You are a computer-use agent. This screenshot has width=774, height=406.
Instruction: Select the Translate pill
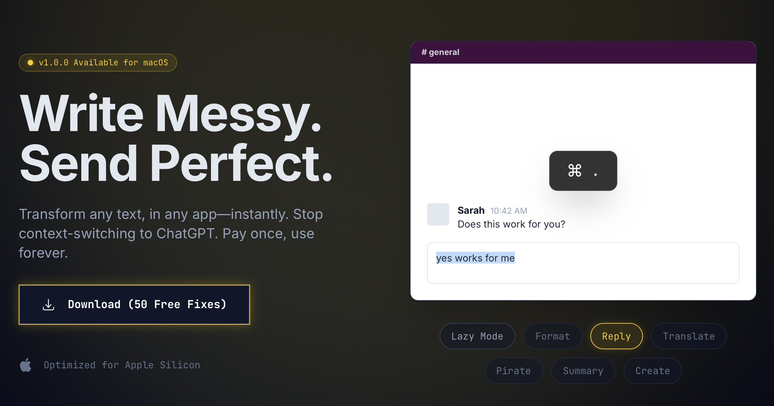[x=689, y=336]
